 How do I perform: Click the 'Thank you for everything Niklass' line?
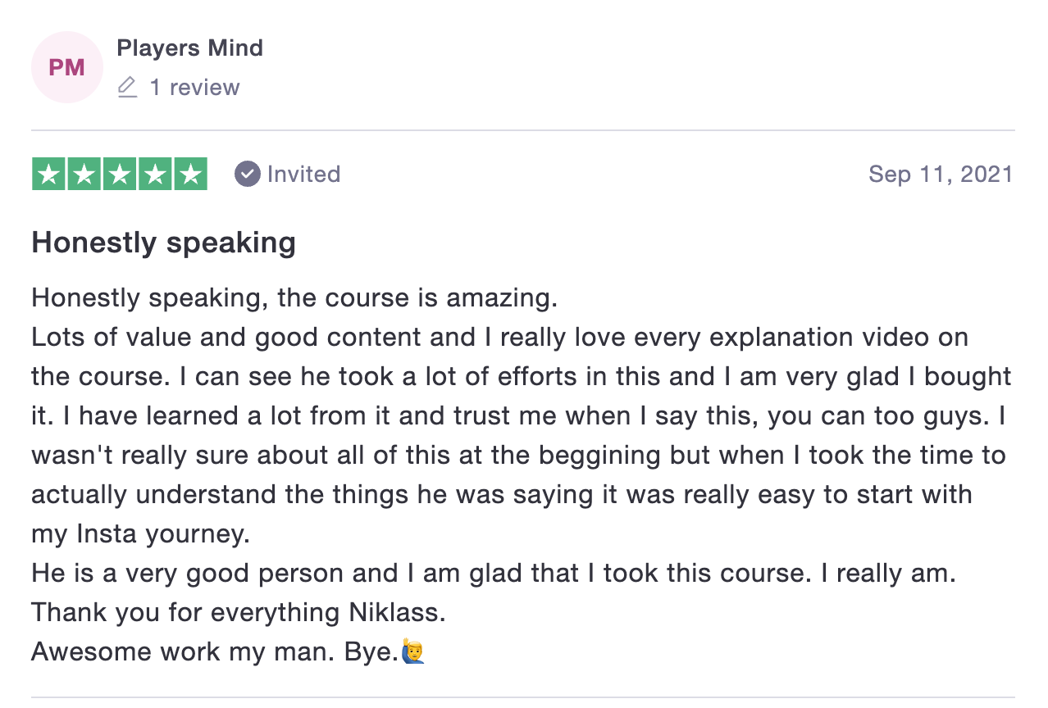(239, 613)
